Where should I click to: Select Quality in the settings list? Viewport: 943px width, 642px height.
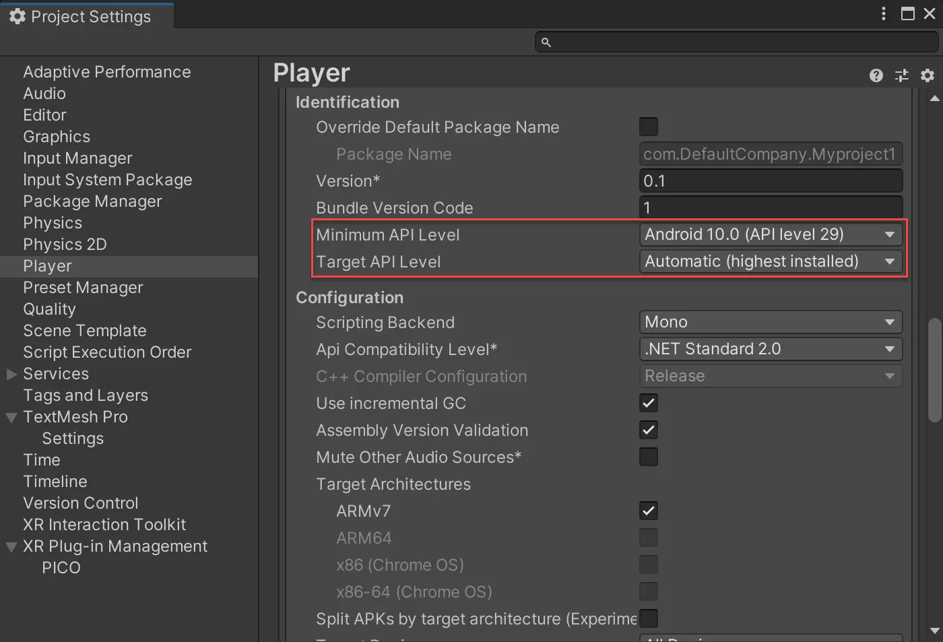[x=49, y=309]
